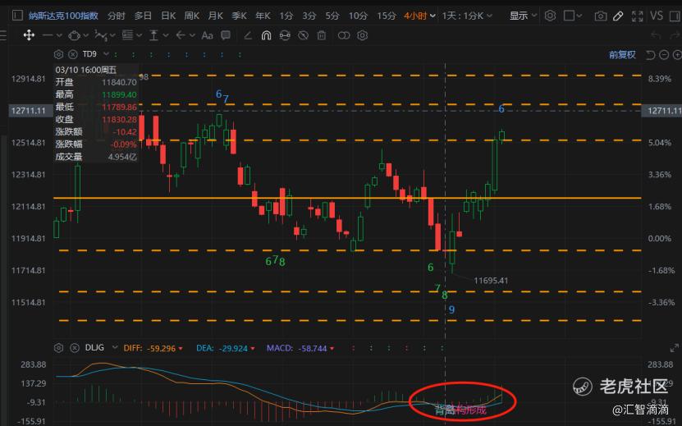
Task: Zoom out chart with minus icon
Action: click(x=664, y=55)
